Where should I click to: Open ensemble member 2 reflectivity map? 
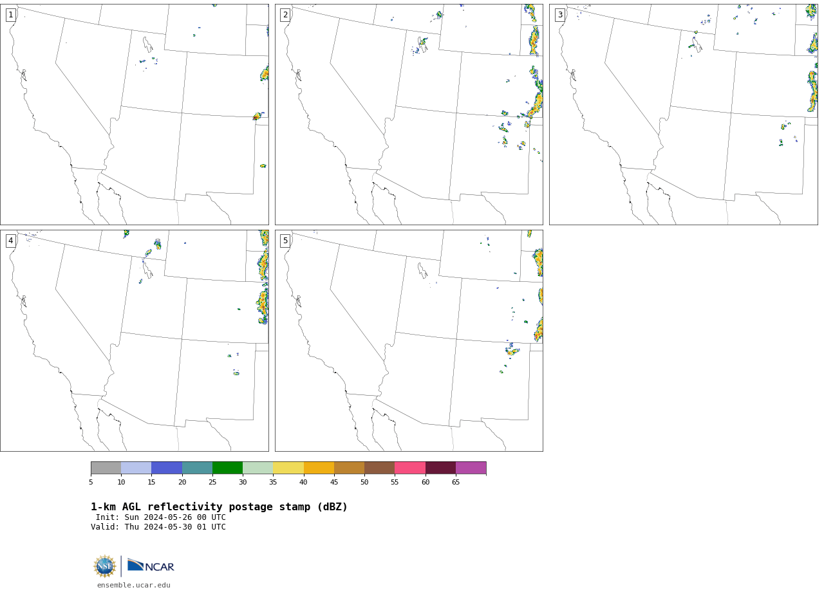pyautogui.click(x=409, y=115)
